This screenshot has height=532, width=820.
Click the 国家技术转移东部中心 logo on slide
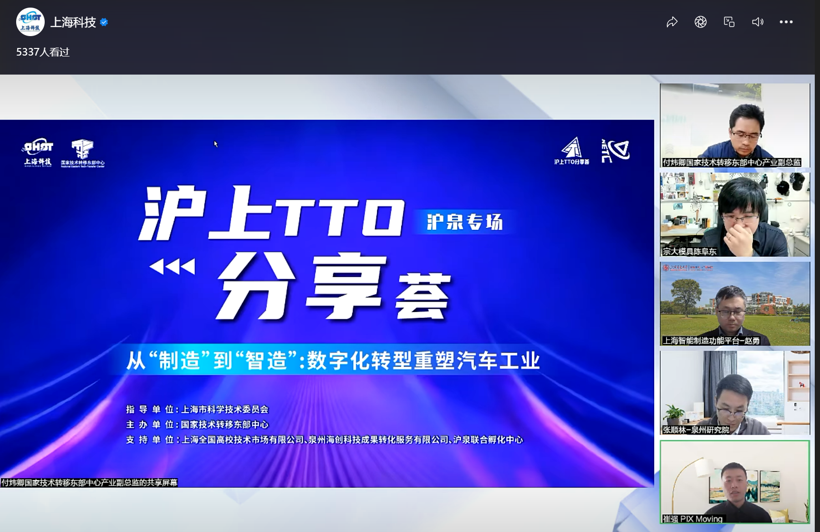coord(83,153)
